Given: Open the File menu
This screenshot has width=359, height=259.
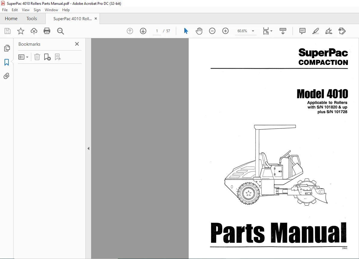Looking at the screenshot, I should pyautogui.click(x=5, y=10).
